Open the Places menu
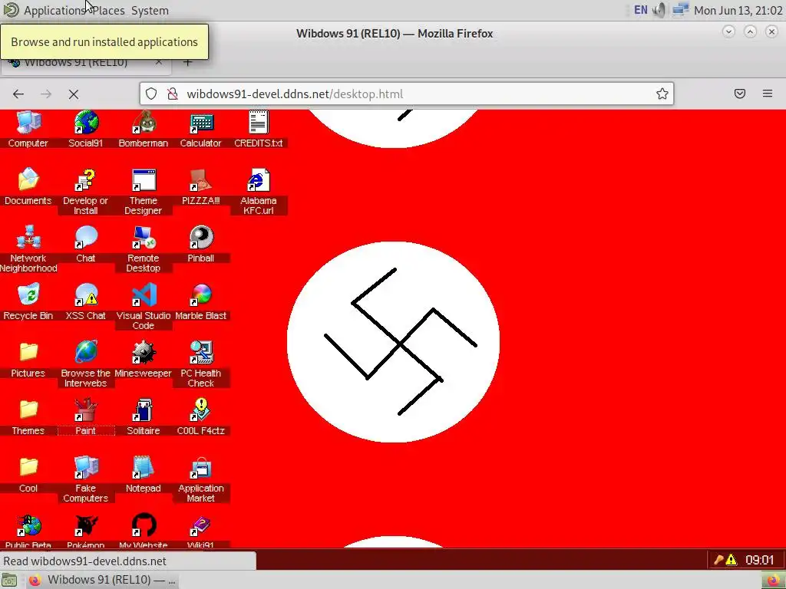The height and width of the screenshot is (589, 786). tap(109, 10)
